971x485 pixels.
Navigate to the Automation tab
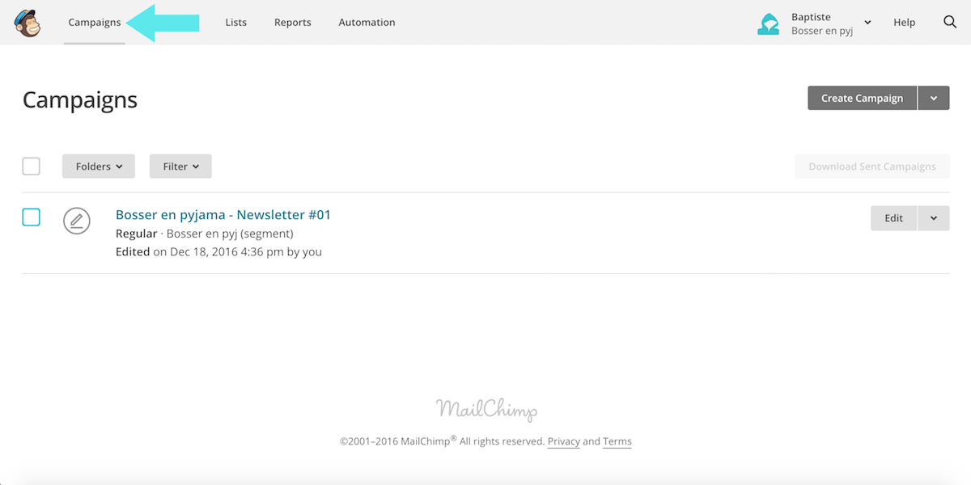(x=367, y=23)
